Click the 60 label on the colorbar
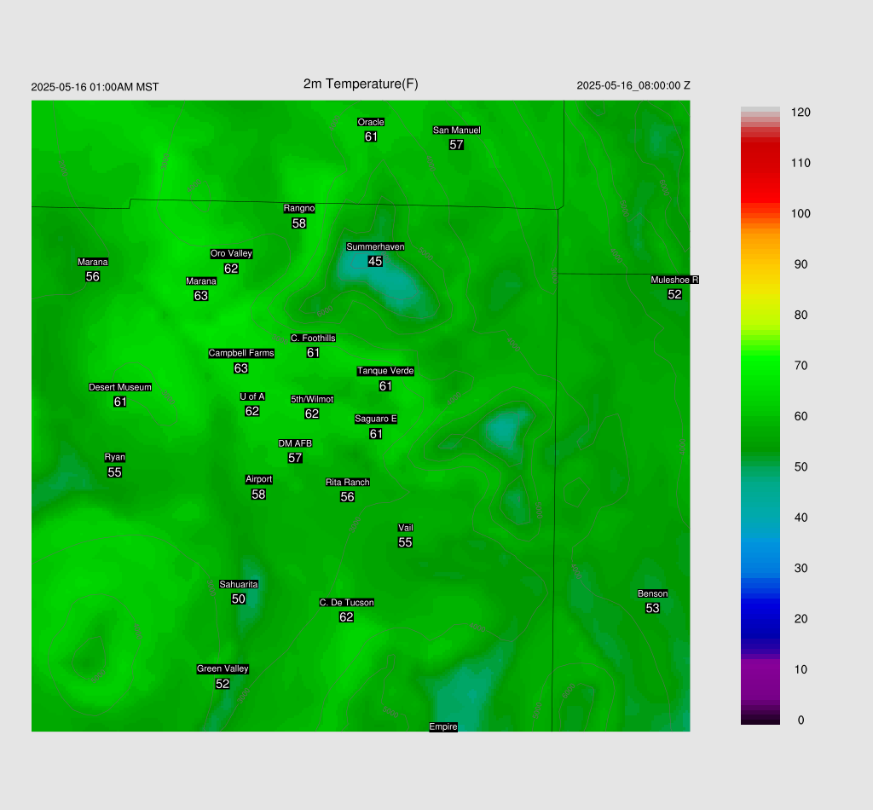The image size is (873, 810). [801, 416]
